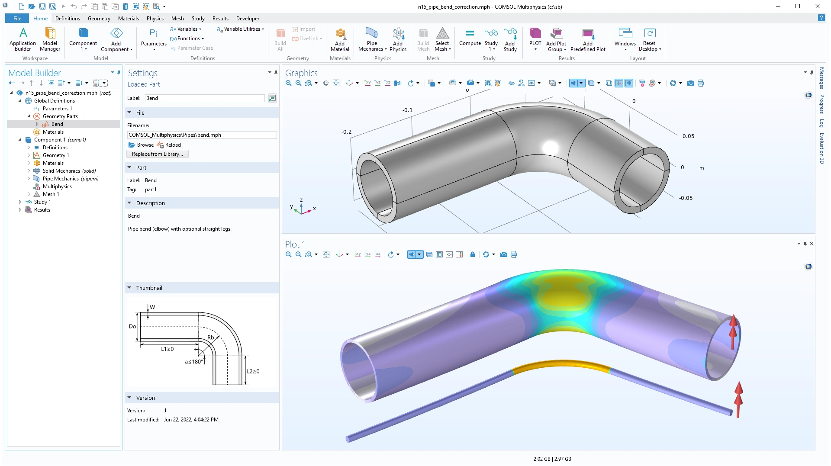Open the Model Manager
The width and height of the screenshot is (831, 466).
pos(50,39)
